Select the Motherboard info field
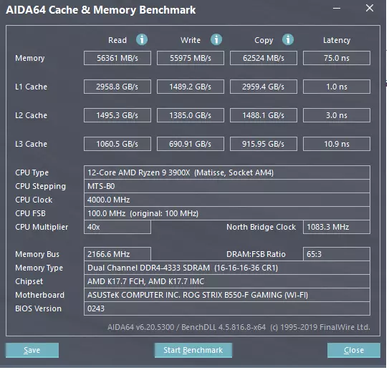This screenshot has width=389, height=370. [227, 295]
